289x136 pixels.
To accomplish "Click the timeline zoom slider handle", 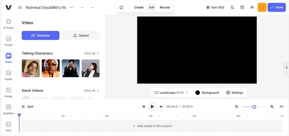I will (x=254, y=107).
